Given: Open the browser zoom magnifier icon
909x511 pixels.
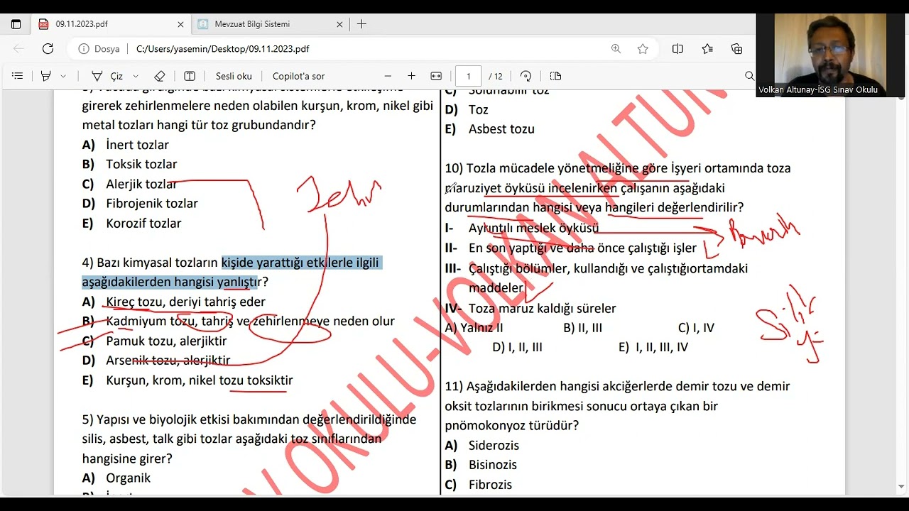Looking at the screenshot, I should [616, 49].
